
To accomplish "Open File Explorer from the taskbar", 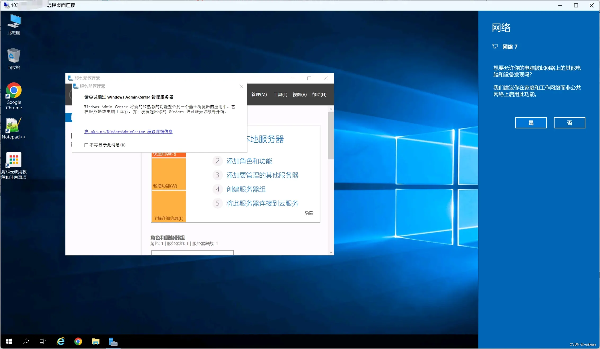I will tap(96, 342).
